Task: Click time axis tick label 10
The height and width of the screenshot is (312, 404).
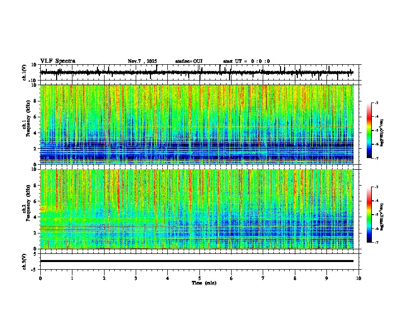Action: pyautogui.click(x=359, y=278)
